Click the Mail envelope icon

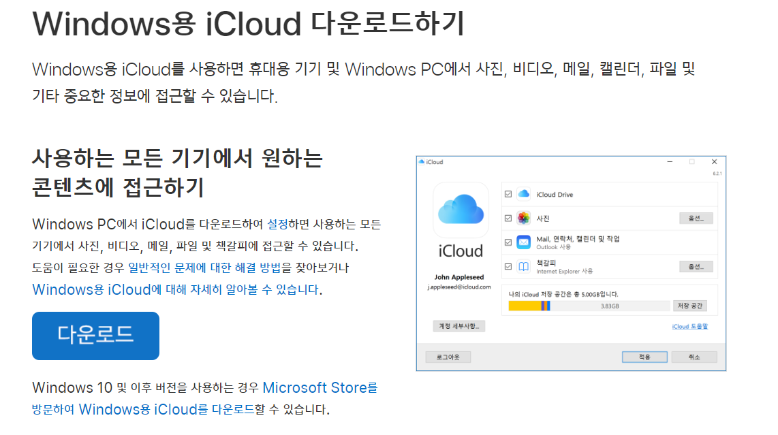coord(523,242)
